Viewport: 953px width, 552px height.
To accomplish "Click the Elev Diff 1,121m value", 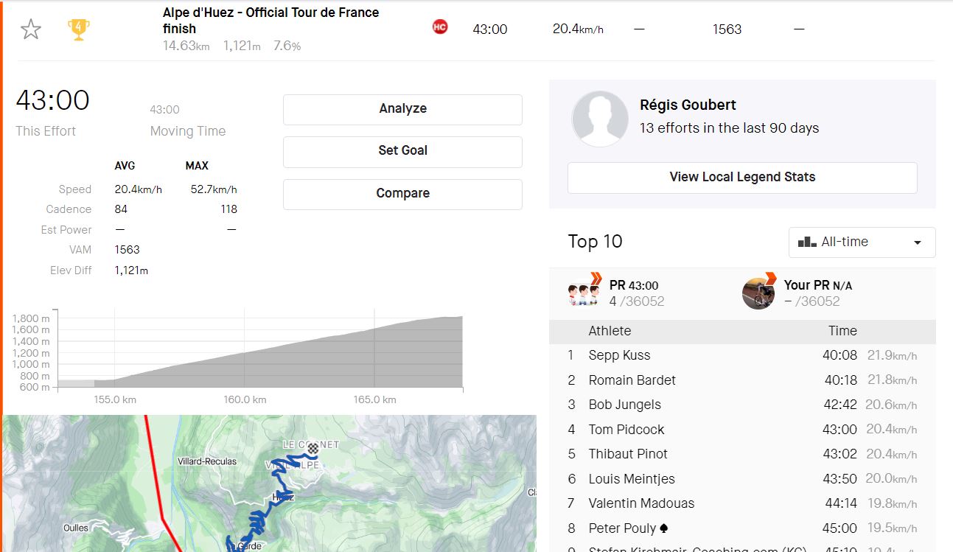I will [131, 270].
